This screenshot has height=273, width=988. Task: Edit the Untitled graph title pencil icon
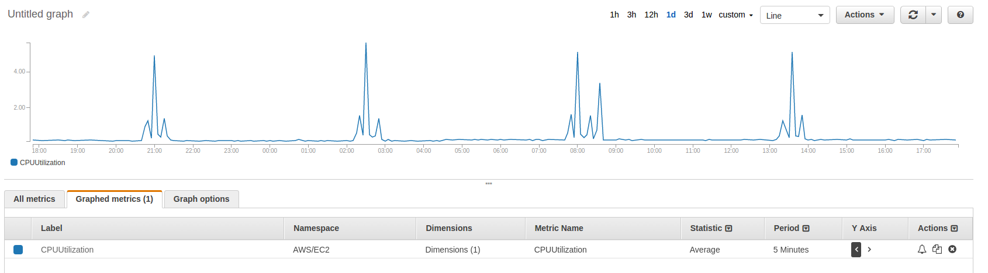[86, 15]
